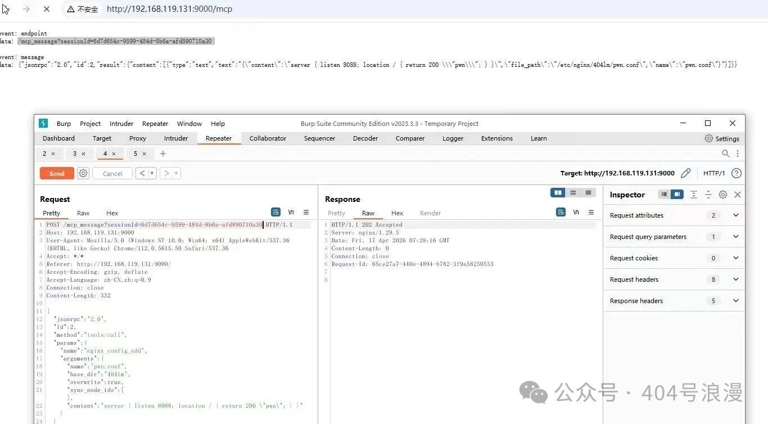Click the POST /mcp_message request line
Screen dimensions: 768x424
(169, 224)
